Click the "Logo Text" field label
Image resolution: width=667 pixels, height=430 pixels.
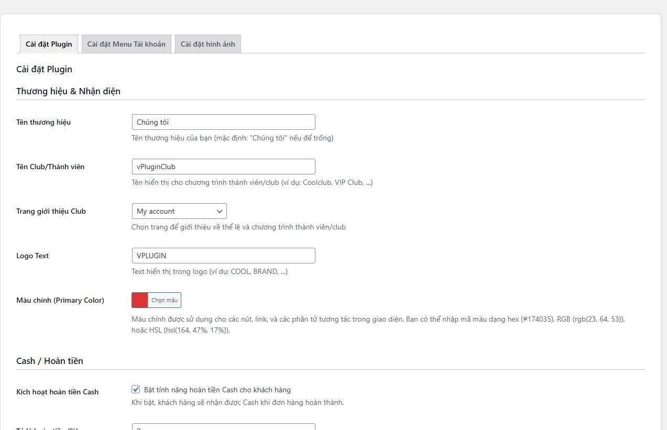(32, 256)
